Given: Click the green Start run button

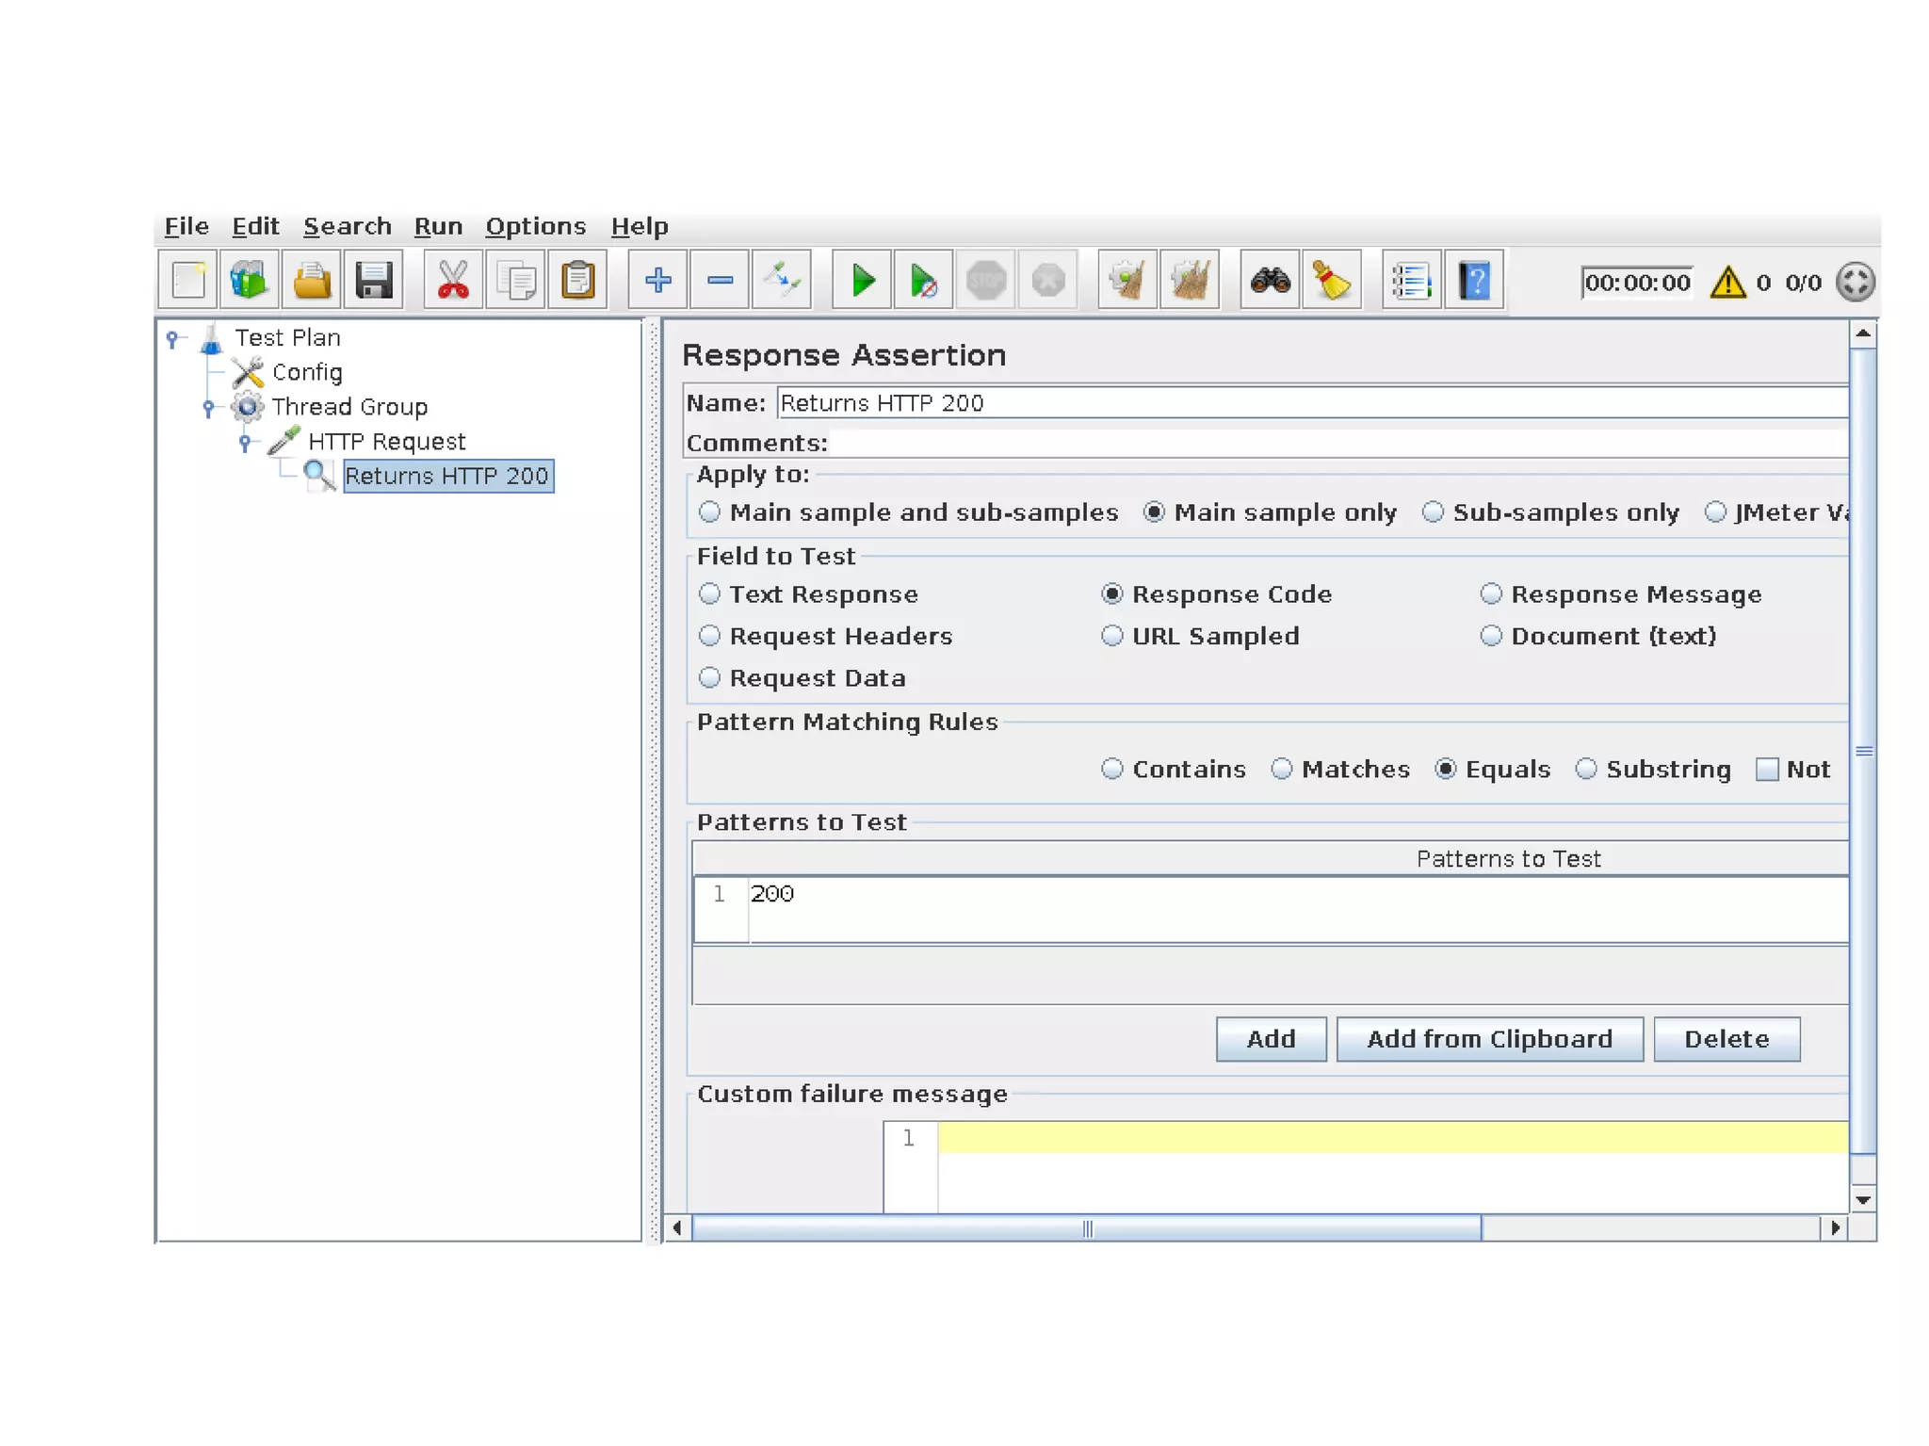Looking at the screenshot, I should coord(862,281).
